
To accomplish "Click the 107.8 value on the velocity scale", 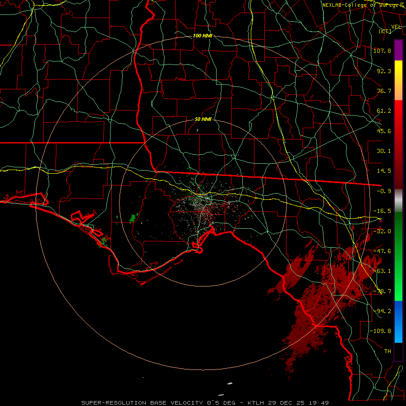I will click(382, 51).
